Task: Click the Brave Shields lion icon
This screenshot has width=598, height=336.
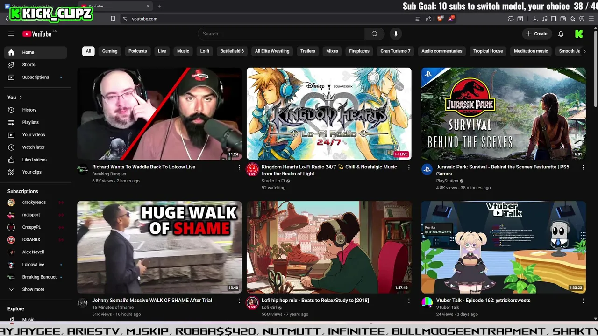Action: 440,19
